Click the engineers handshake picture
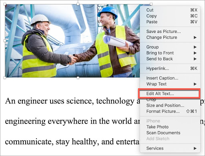205x156 pixels. coord(72,41)
